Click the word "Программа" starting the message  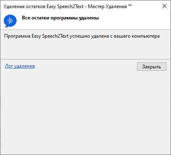[17, 36]
